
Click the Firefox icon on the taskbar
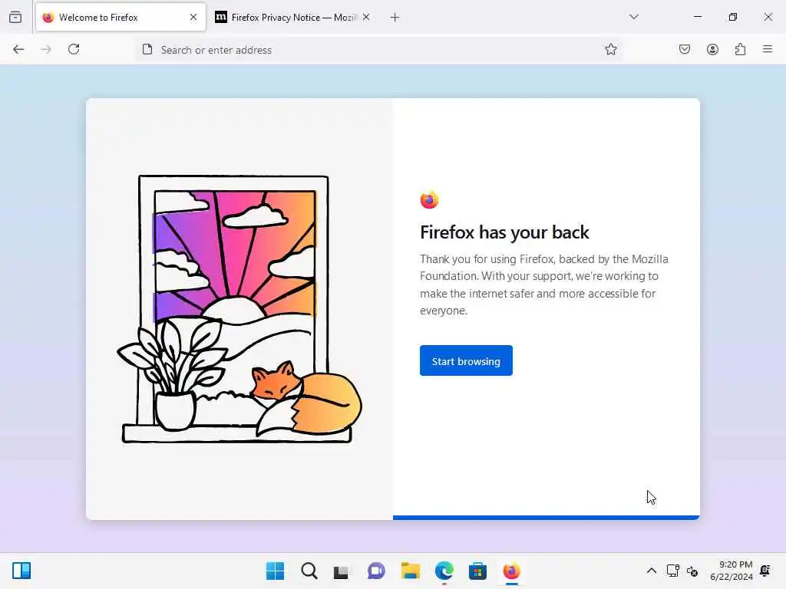pos(512,571)
